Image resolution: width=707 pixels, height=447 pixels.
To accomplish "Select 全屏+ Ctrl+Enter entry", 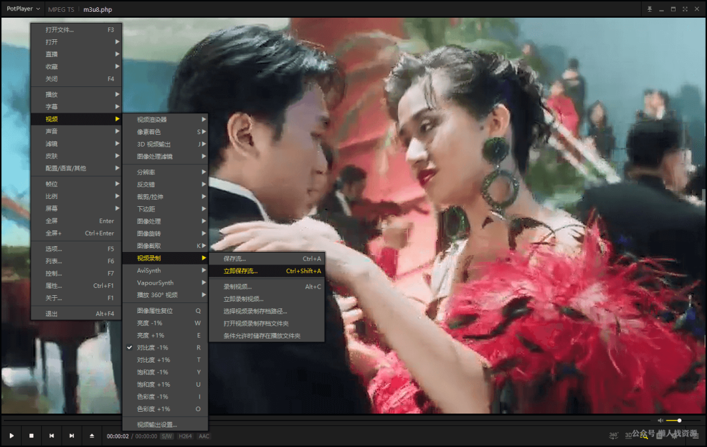I will 76,233.
